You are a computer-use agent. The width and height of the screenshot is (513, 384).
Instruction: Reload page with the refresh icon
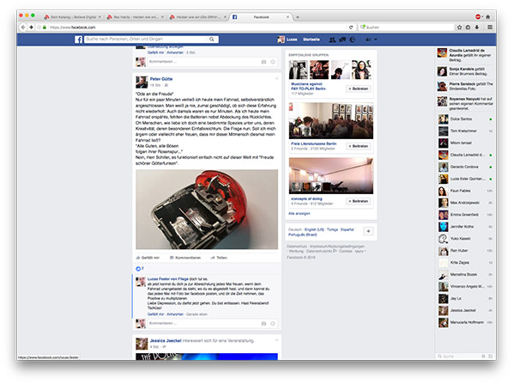[x=351, y=27]
